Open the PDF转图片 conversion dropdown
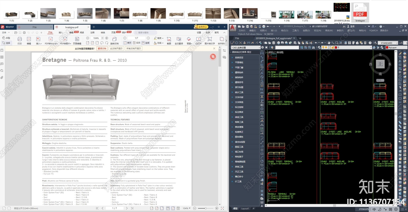Viewport: 408px width, 212px height. [x=65, y=40]
